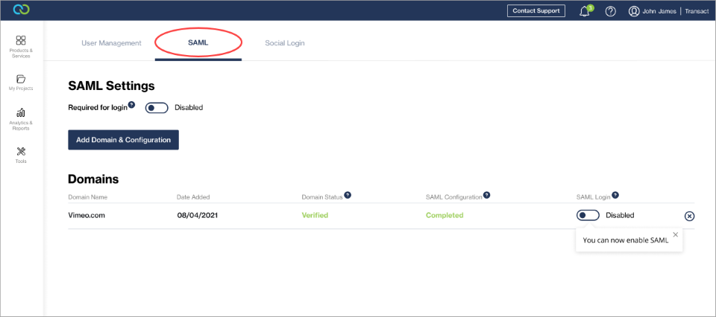Click info icon next to Required for login
This screenshot has width=716, height=317.
(131, 105)
